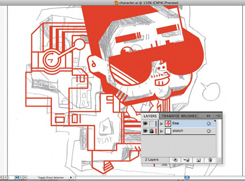Viewport: 245px width, 181px height.
Task: Click the Create New Sublayer icon
Action: 186,160
